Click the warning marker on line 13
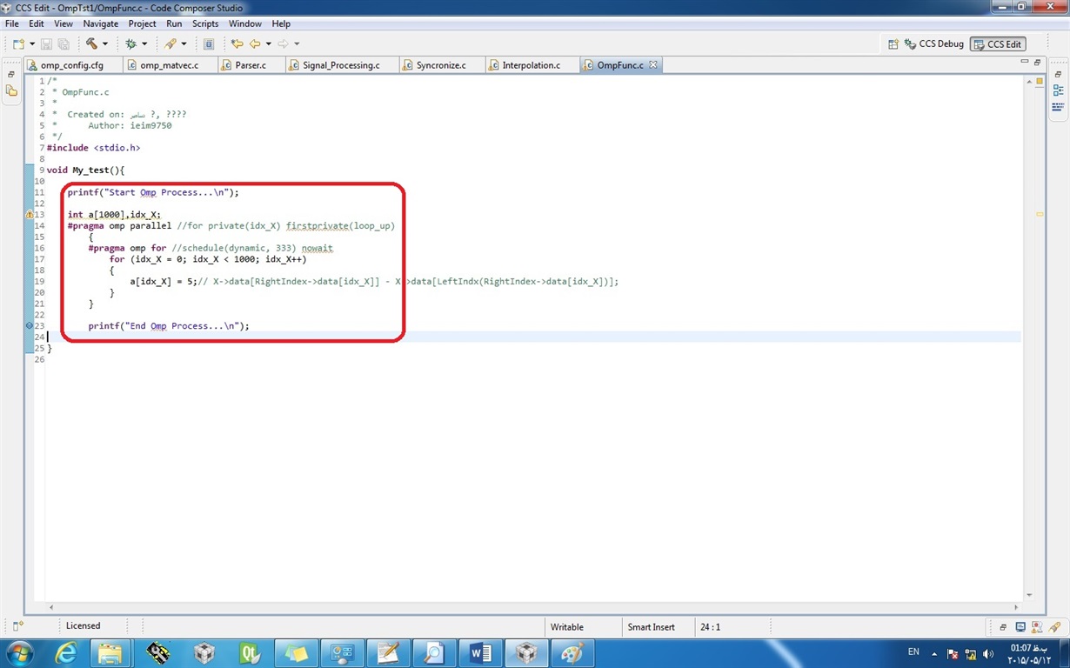The height and width of the screenshot is (668, 1070). [30, 214]
